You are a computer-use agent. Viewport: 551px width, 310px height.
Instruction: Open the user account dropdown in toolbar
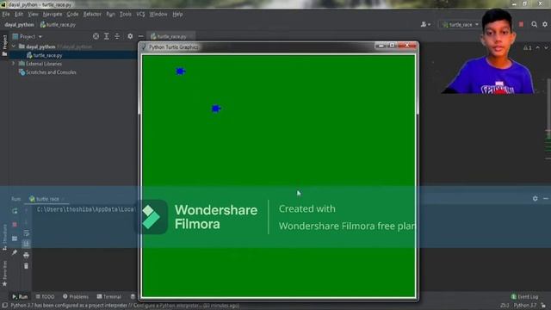(x=425, y=25)
